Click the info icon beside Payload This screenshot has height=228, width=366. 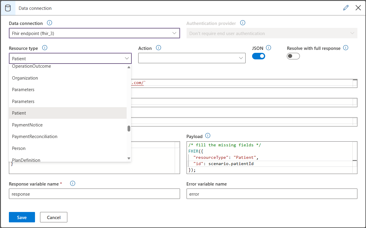(x=208, y=136)
